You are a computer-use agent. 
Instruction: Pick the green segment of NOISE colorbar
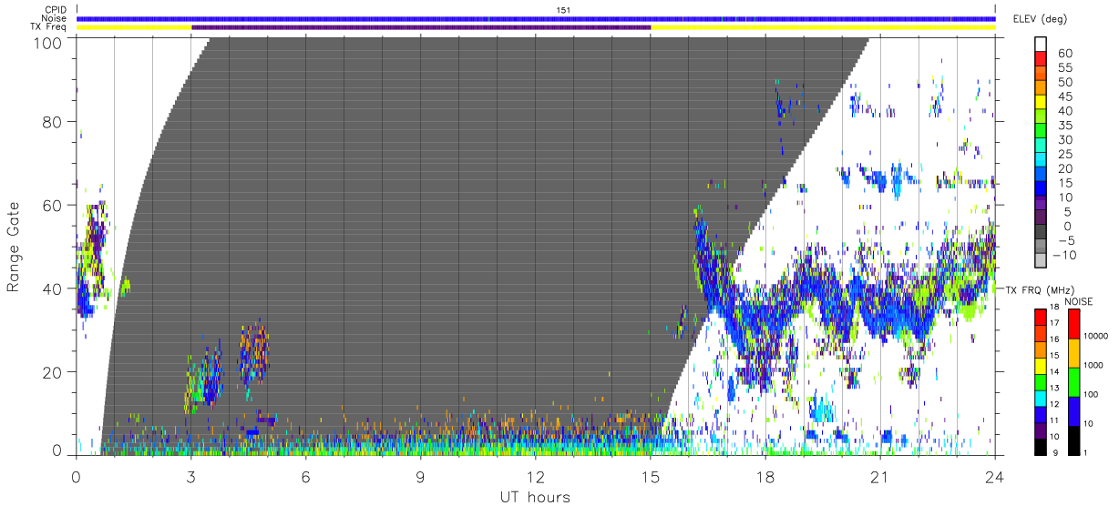click(x=1073, y=380)
